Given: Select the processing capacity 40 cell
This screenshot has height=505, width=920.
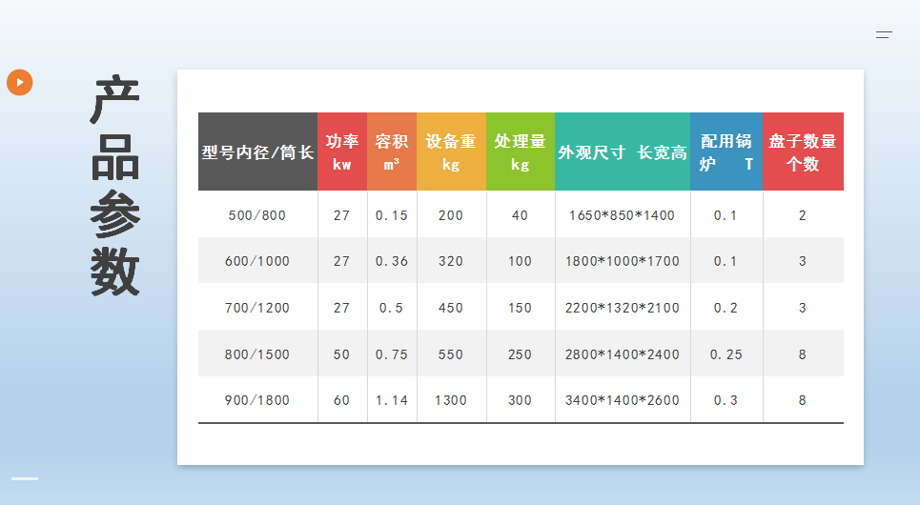Looking at the screenshot, I should point(521,215).
